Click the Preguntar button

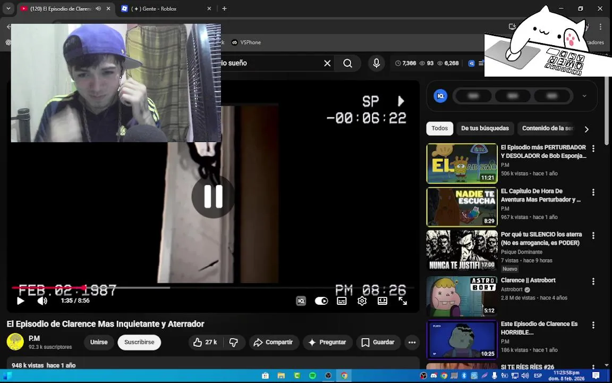(328, 343)
